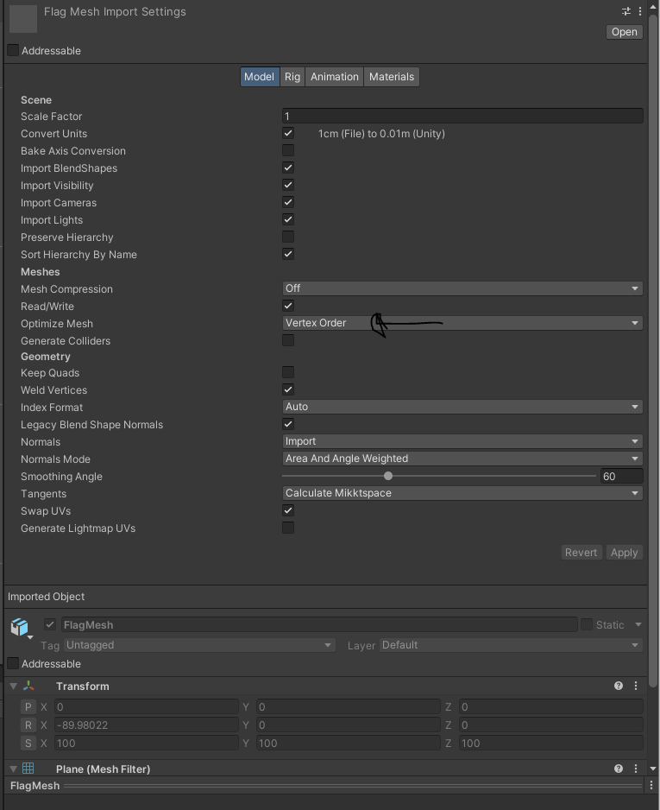Click the Scale Factor input field
Screen dimensions: 660x810
tap(462, 117)
